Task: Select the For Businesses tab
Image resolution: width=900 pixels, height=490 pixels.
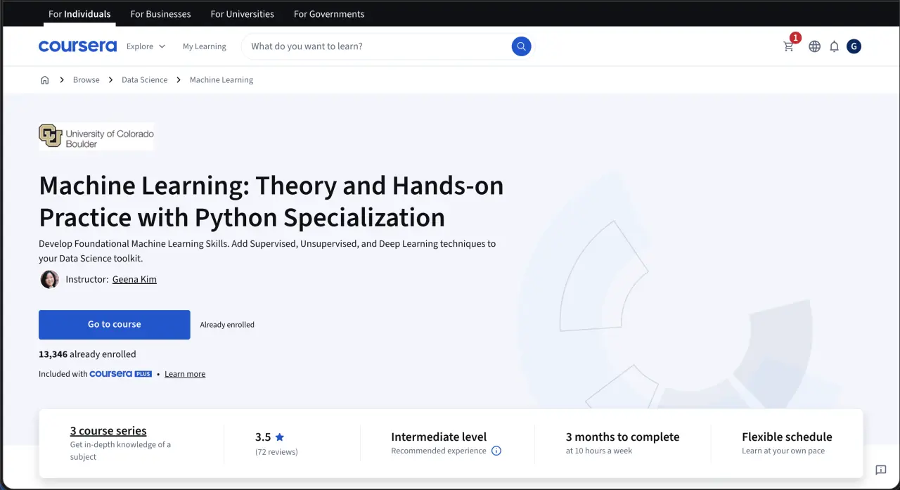Action: click(160, 14)
